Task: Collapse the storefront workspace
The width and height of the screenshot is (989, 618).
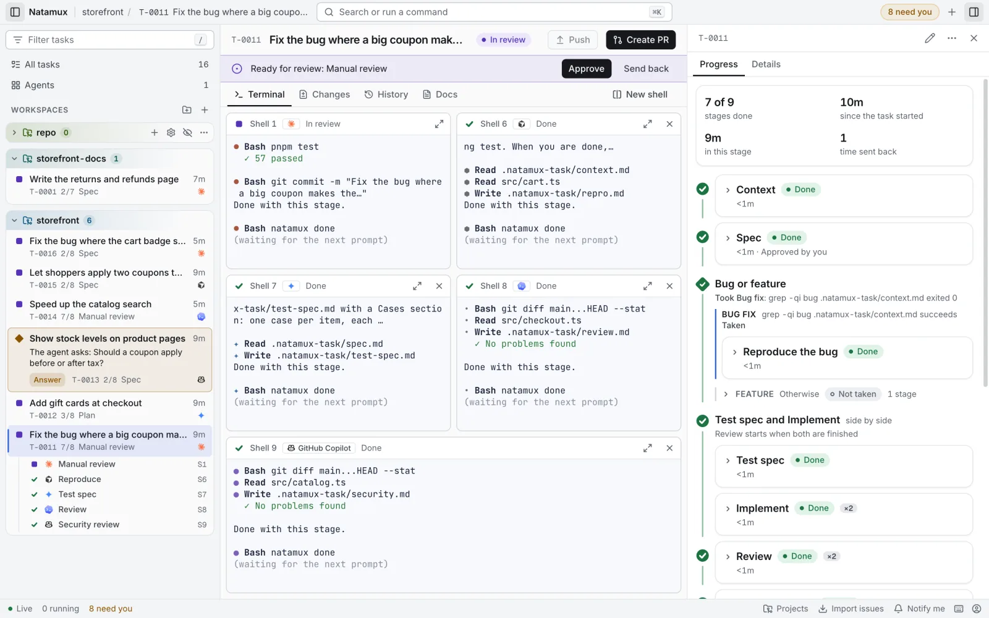Action: point(14,221)
